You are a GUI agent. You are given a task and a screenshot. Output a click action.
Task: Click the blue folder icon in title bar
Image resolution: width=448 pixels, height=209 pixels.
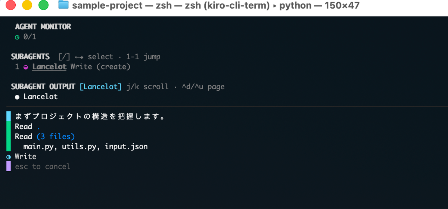pyautogui.click(x=63, y=6)
